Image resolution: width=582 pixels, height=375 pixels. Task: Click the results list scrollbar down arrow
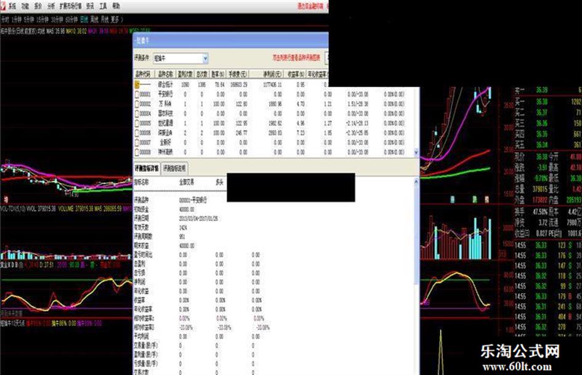(416, 153)
